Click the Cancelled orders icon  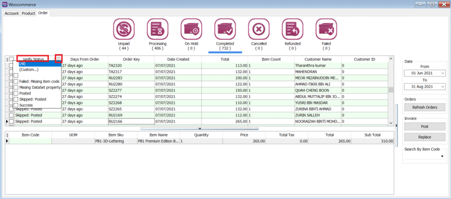pos(258,29)
